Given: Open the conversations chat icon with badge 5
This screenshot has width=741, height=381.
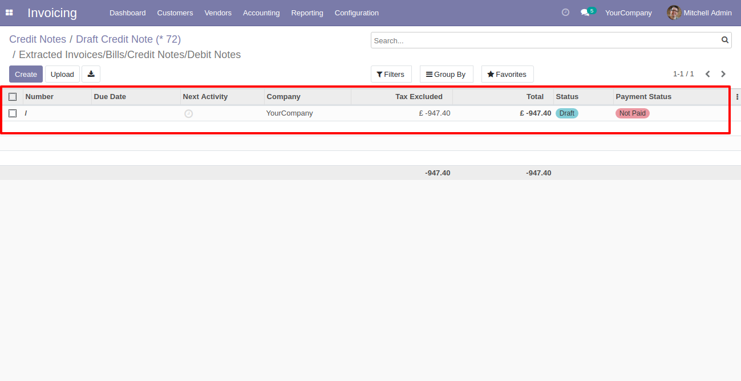Looking at the screenshot, I should point(588,12).
